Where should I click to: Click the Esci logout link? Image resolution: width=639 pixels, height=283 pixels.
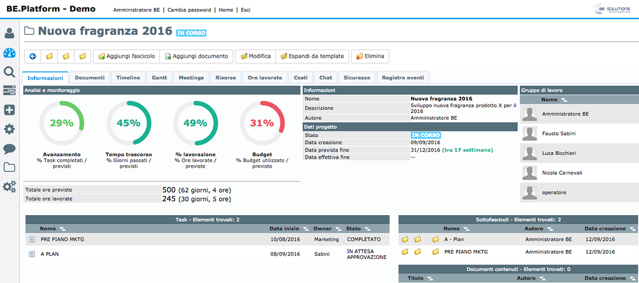point(245,10)
